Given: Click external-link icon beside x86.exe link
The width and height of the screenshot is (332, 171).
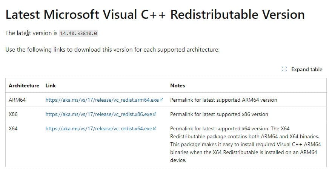Looking at the screenshot, I should click(x=155, y=114).
